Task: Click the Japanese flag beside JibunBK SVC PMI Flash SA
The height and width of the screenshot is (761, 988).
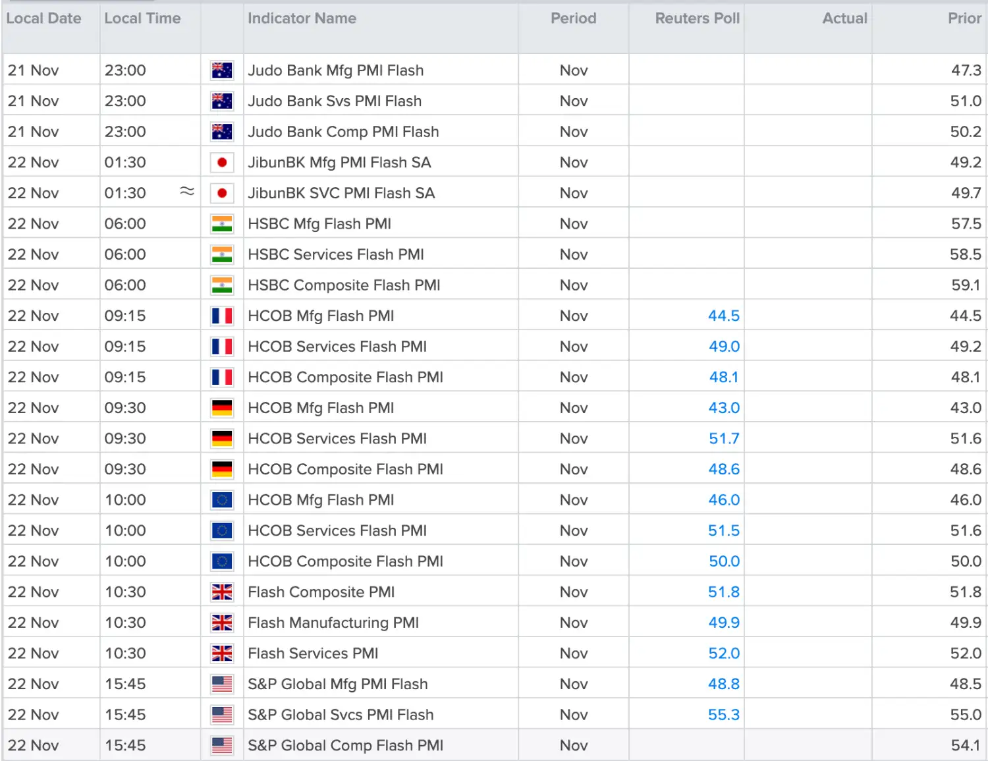Action: coord(222,193)
